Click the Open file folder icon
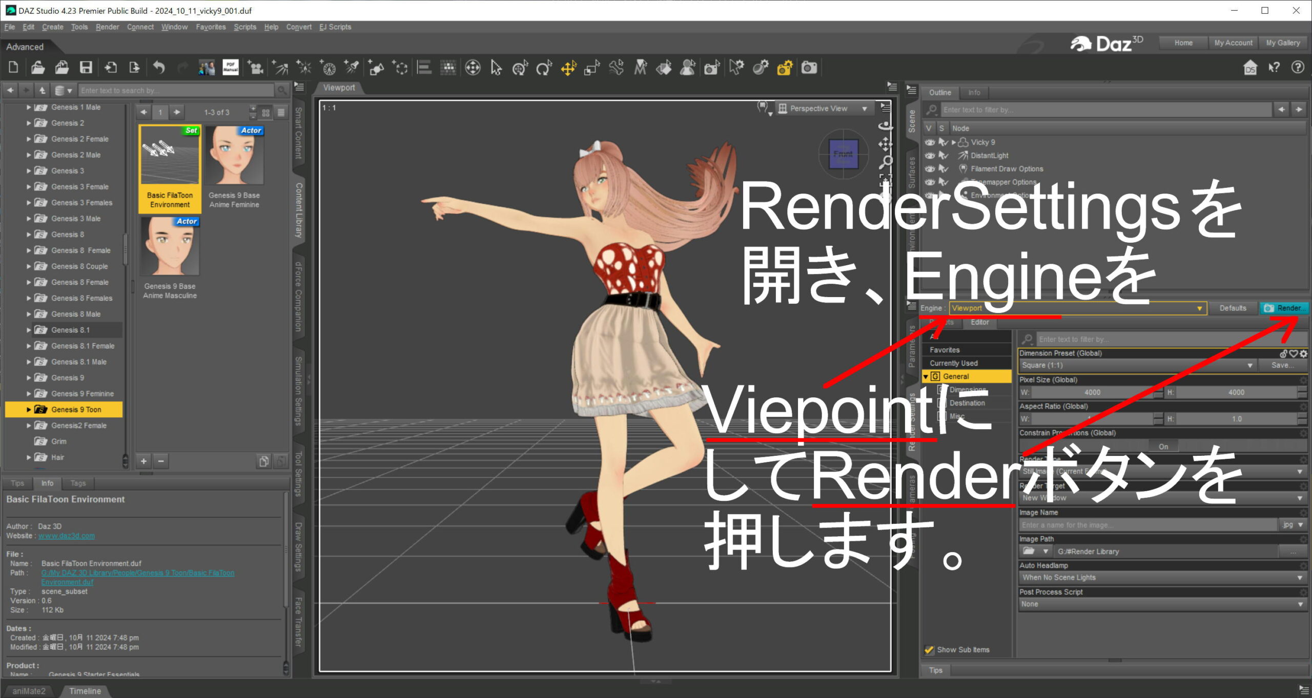 [37, 68]
